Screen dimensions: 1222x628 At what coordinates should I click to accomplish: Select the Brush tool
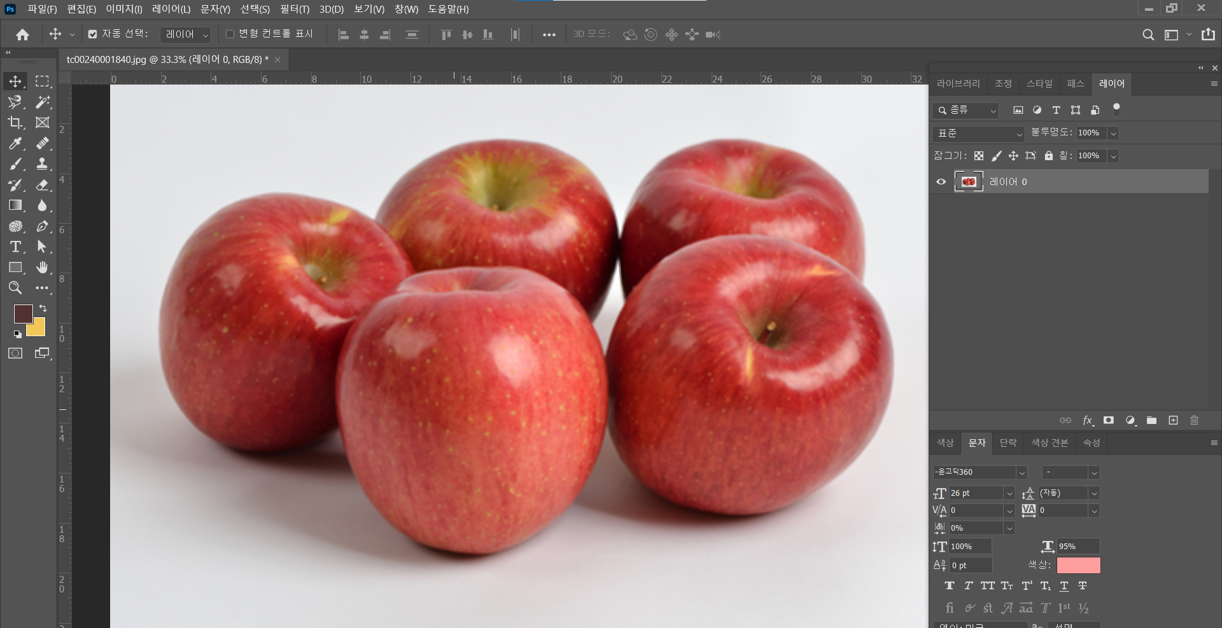[x=15, y=164]
